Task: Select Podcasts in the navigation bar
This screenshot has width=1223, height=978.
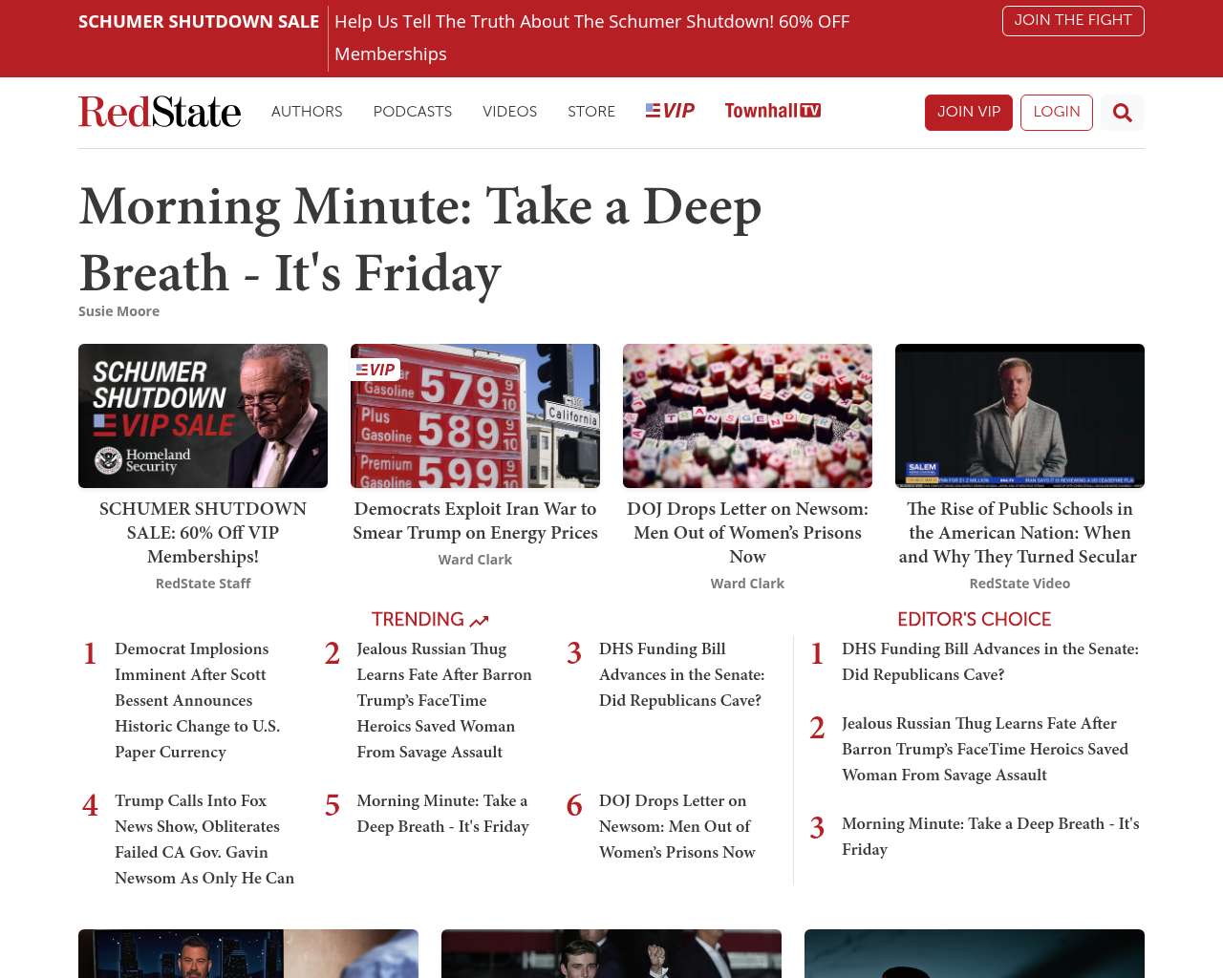Action: (x=412, y=112)
